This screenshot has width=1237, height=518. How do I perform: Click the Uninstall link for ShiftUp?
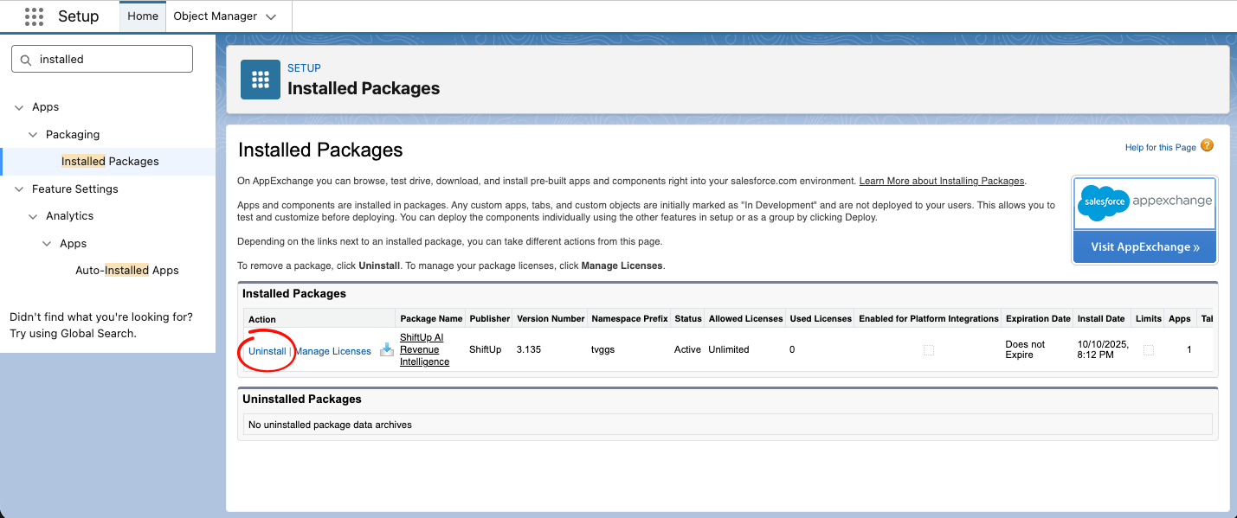267,351
